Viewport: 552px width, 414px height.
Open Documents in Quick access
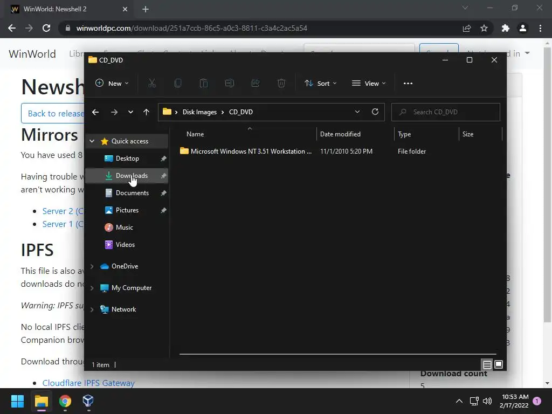[127, 193]
